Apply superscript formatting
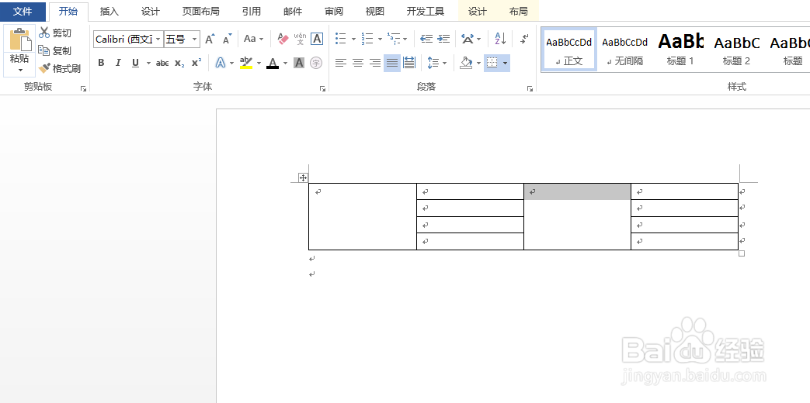 (196, 63)
